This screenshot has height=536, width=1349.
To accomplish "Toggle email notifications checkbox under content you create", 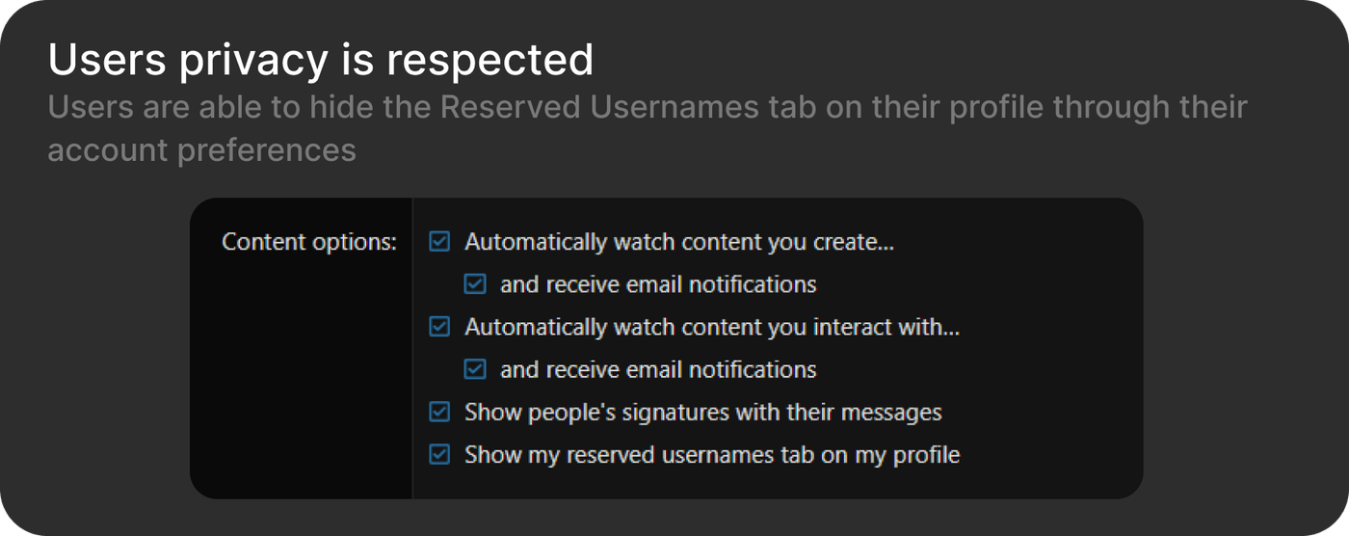I will point(475,284).
